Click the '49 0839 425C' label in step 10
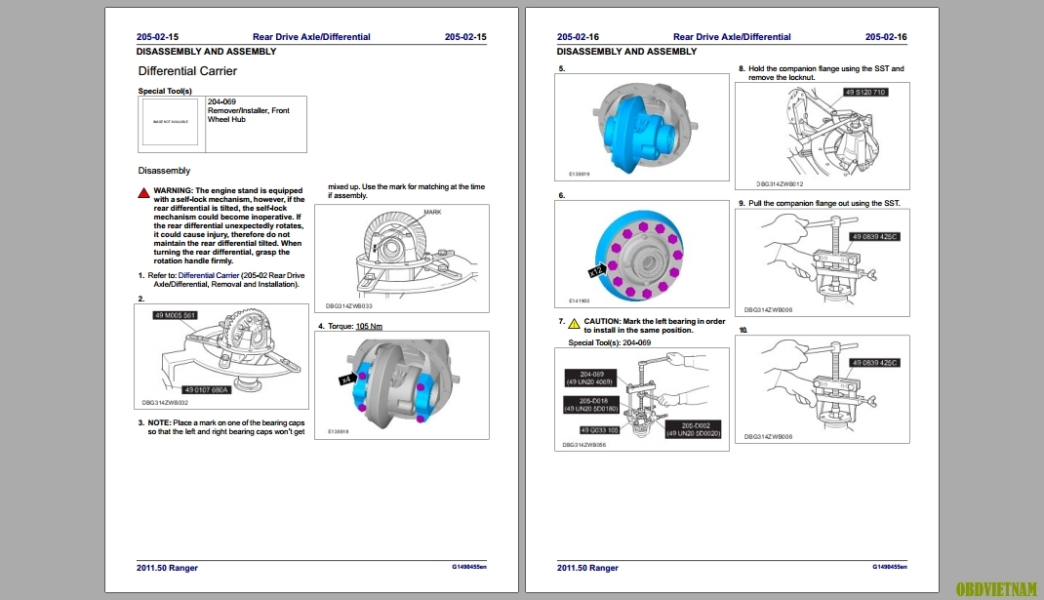 pyautogui.click(x=875, y=363)
